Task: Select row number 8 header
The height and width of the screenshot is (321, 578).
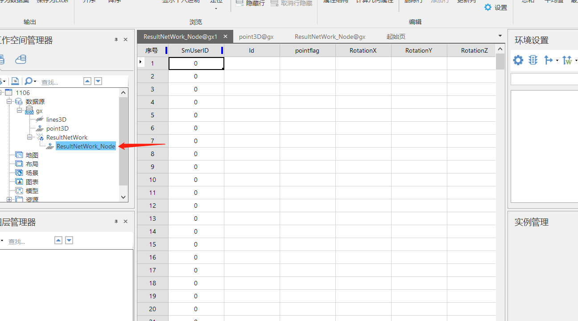Action: pos(153,154)
